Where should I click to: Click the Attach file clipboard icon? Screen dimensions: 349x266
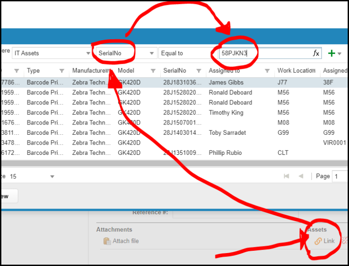coord(107,241)
